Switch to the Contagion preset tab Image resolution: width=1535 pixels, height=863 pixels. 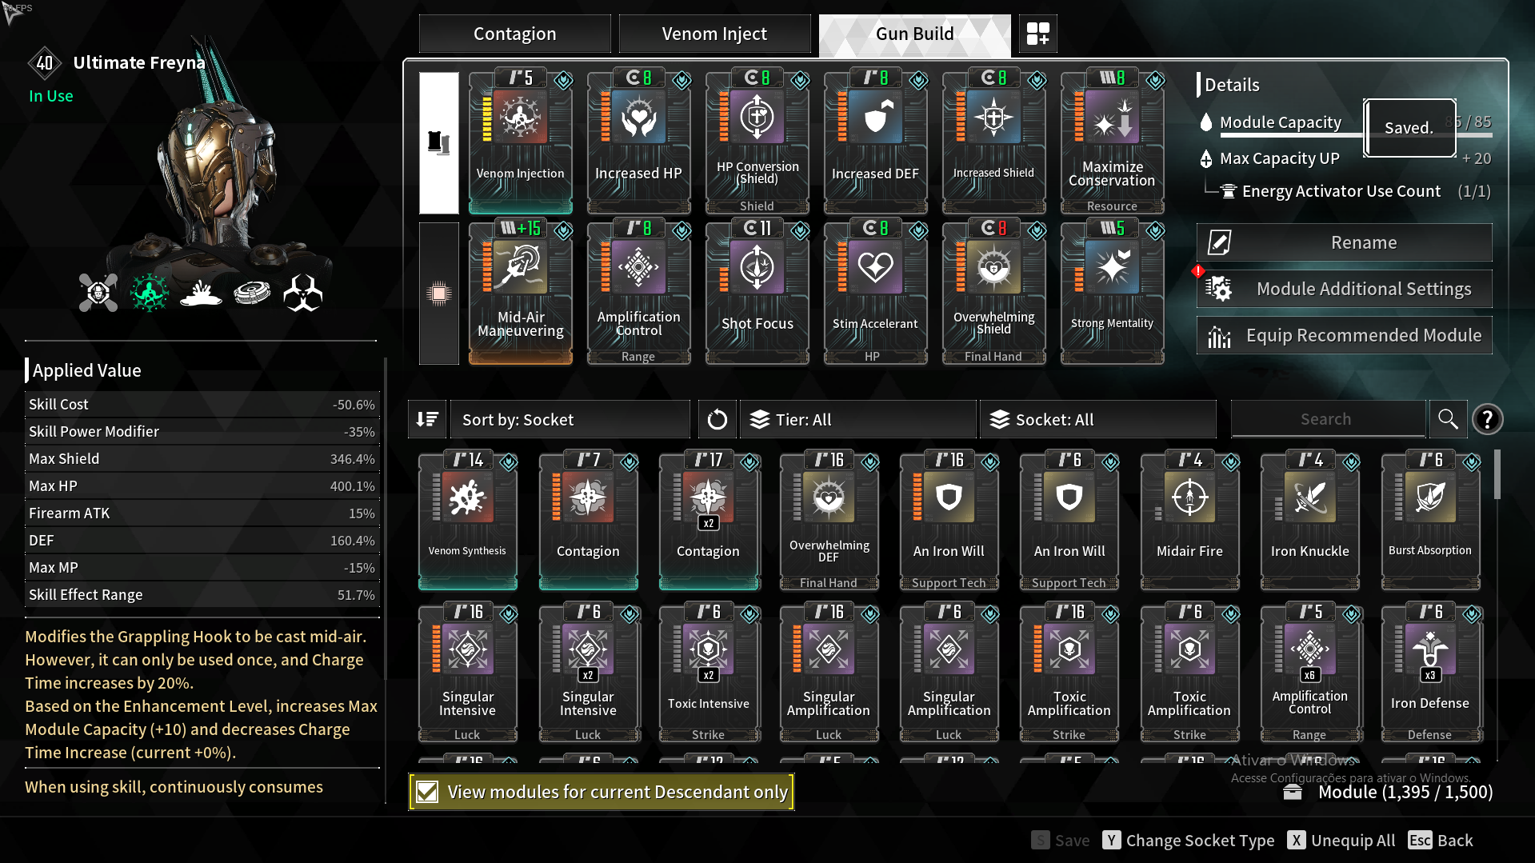pos(514,34)
